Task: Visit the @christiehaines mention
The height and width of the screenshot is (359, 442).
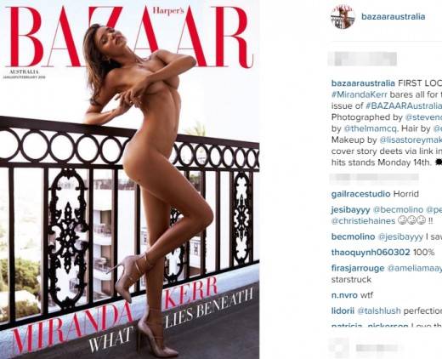Action: [363, 221]
